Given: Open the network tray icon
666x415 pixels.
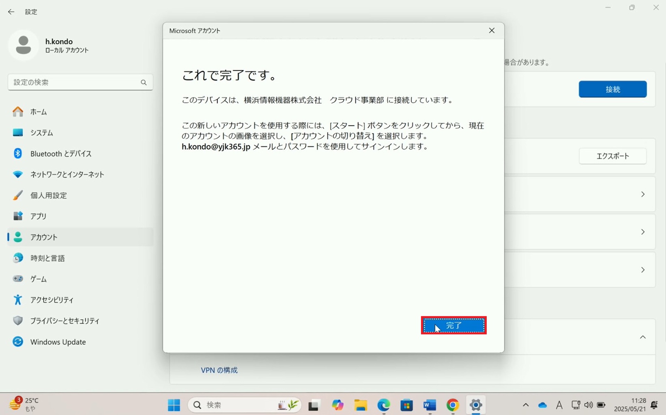Looking at the screenshot, I should [576, 405].
